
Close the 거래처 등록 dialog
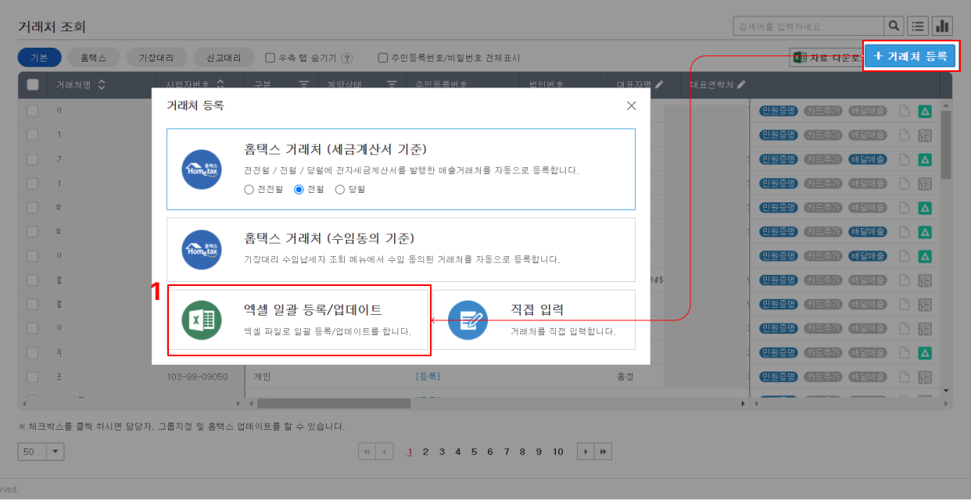(x=631, y=105)
